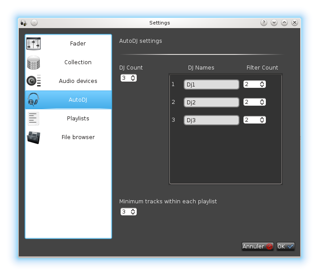Switch to Audio devices settings
The image size is (319, 276).
pos(68,81)
